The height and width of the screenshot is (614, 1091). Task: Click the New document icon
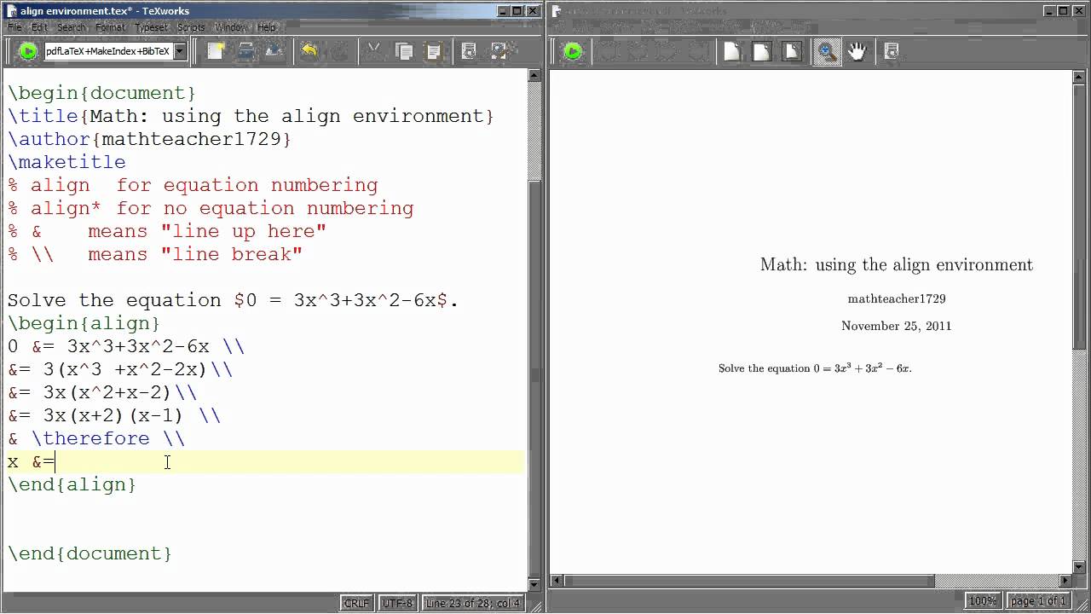tap(215, 51)
